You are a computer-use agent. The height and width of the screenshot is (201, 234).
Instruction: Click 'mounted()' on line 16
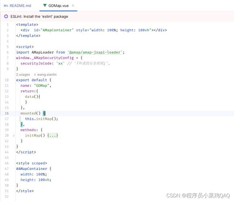tap(31, 113)
